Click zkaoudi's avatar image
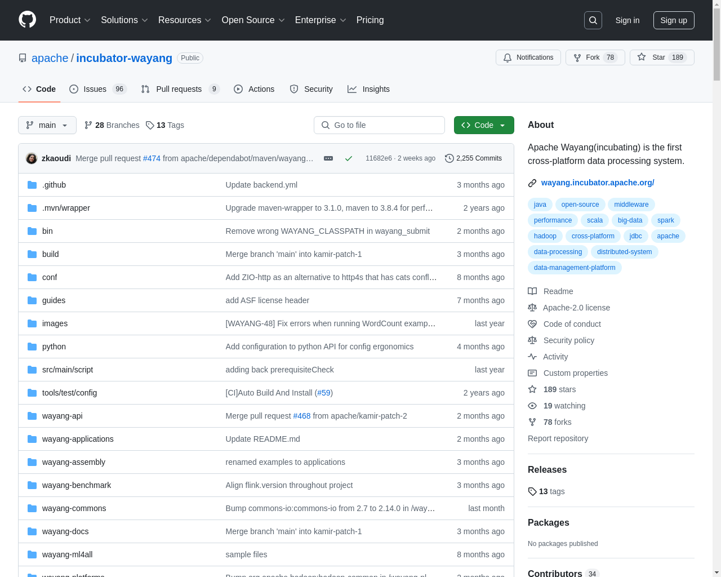Screen dimensions: 721x577 (x=32, y=158)
